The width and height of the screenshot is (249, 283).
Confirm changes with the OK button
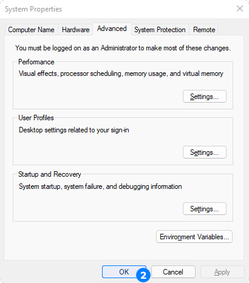click(x=124, y=272)
